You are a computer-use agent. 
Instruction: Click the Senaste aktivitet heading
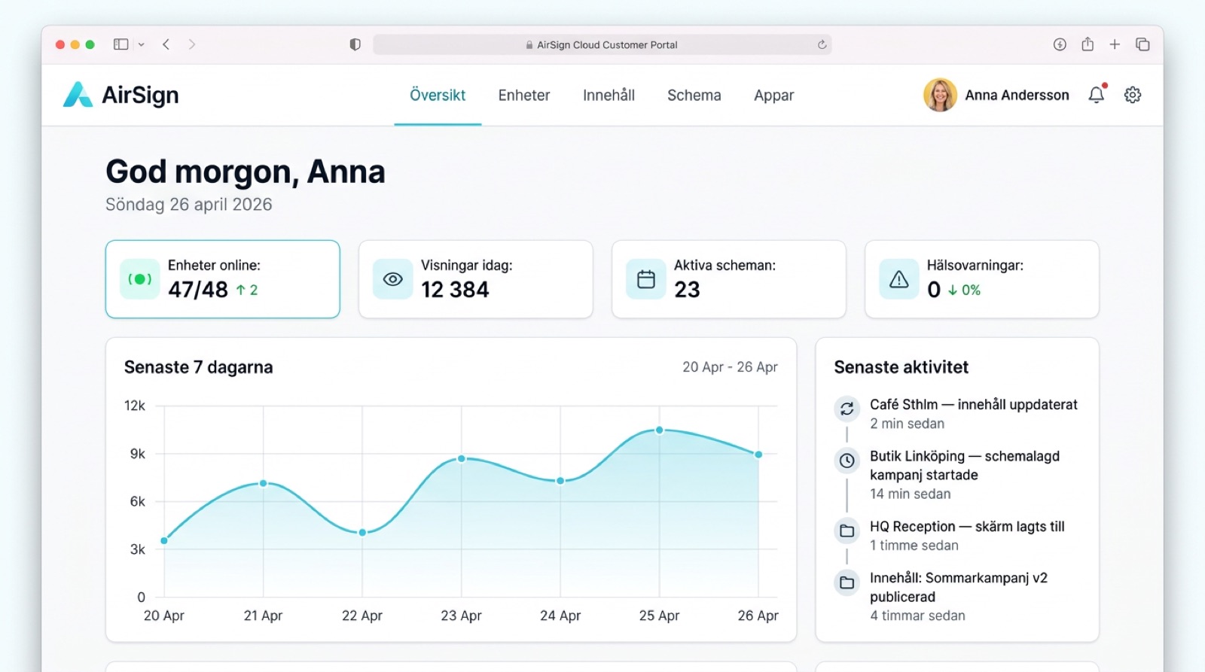click(901, 367)
